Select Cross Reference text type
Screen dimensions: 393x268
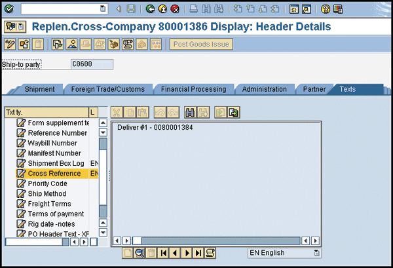54,174
